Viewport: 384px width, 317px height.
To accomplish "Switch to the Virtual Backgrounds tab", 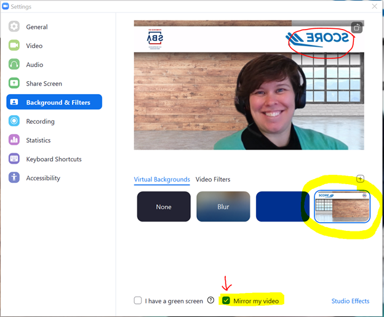I will point(162,179).
